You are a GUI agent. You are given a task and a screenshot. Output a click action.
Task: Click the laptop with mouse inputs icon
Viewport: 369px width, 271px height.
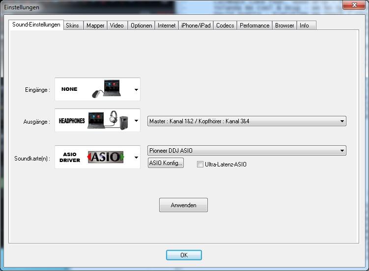pyautogui.click(x=106, y=89)
